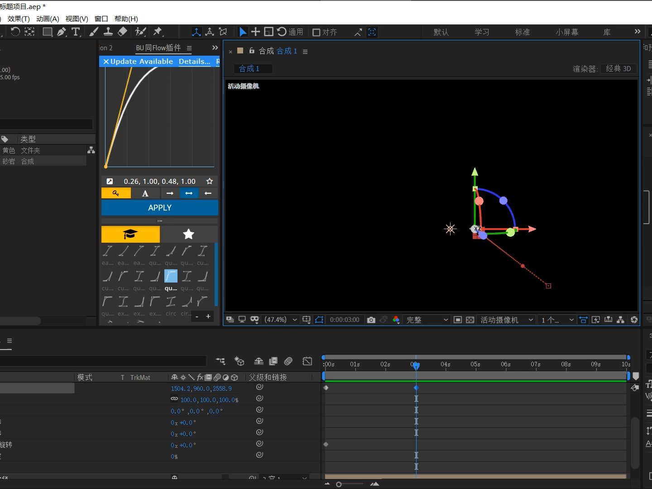
Task: Select the Puppet Pin tool
Action: tap(158, 32)
